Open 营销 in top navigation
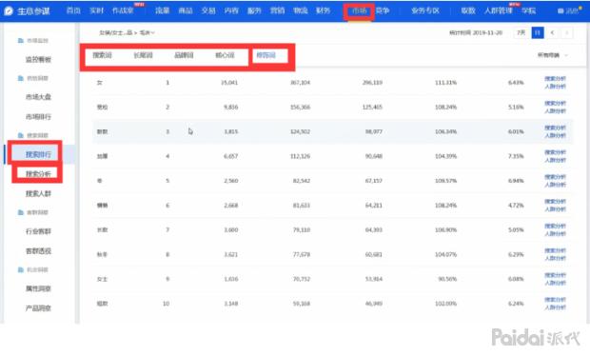 pos(277,10)
